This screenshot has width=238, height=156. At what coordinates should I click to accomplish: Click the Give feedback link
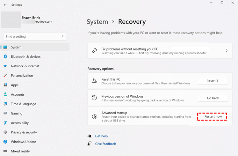click(105, 144)
